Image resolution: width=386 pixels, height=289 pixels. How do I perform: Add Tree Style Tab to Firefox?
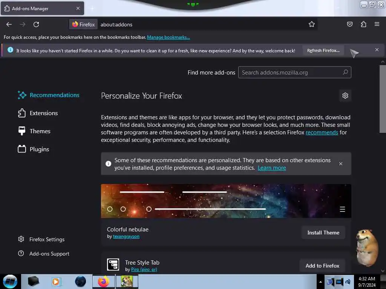[x=322, y=266]
